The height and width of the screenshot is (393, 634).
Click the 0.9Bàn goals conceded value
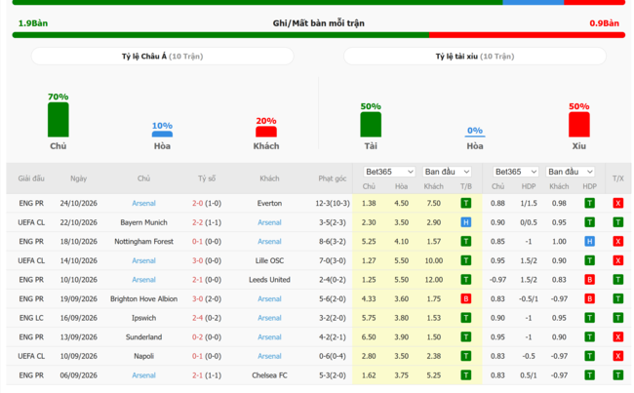tap(604, 23)
